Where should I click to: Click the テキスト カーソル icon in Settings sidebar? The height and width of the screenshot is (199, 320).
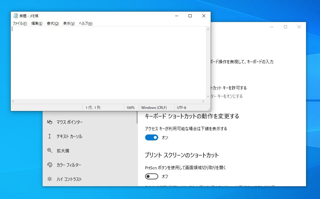[x=49, y=136]
